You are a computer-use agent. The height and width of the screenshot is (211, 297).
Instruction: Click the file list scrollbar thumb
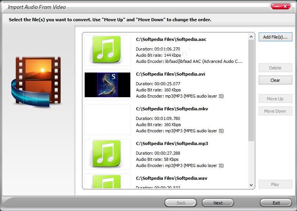[x=251, y=90]
